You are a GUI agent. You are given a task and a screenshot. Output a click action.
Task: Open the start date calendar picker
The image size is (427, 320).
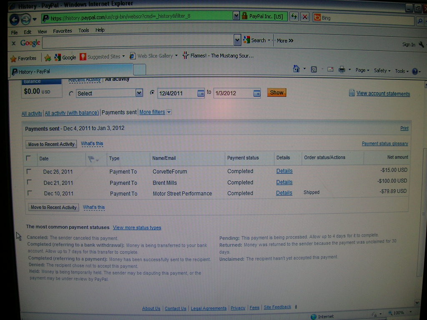tap(201, 93)
